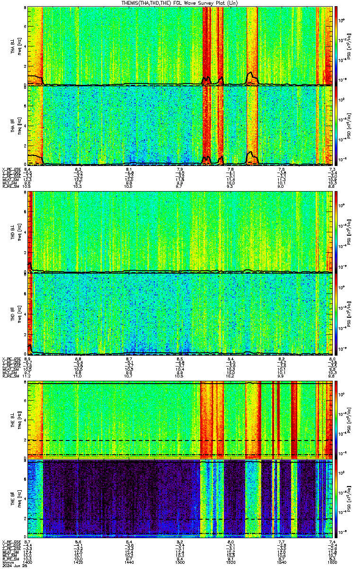The height and width of the screenshot is (569, 355).
Task: Click the color bar beside the THD BL panel
Action: [x=337, y=232]
